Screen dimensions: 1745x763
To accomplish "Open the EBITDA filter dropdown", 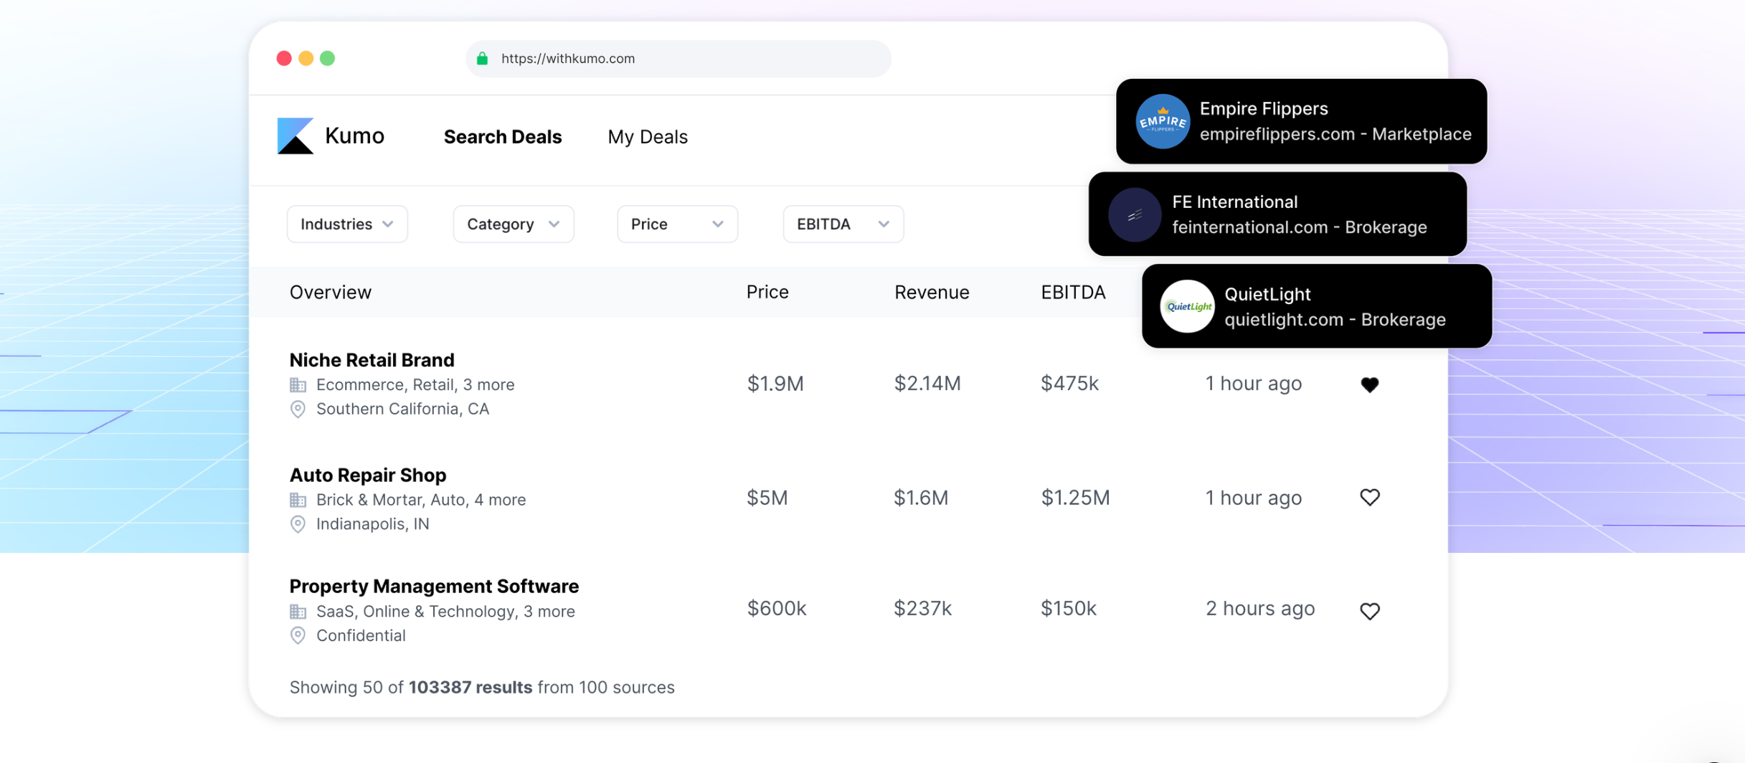I will (843, 224).
